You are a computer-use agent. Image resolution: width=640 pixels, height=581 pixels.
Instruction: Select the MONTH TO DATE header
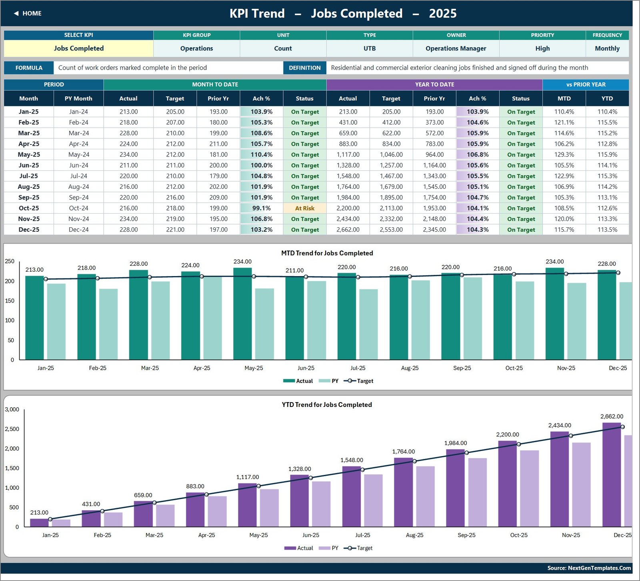[x=215, y=84]
